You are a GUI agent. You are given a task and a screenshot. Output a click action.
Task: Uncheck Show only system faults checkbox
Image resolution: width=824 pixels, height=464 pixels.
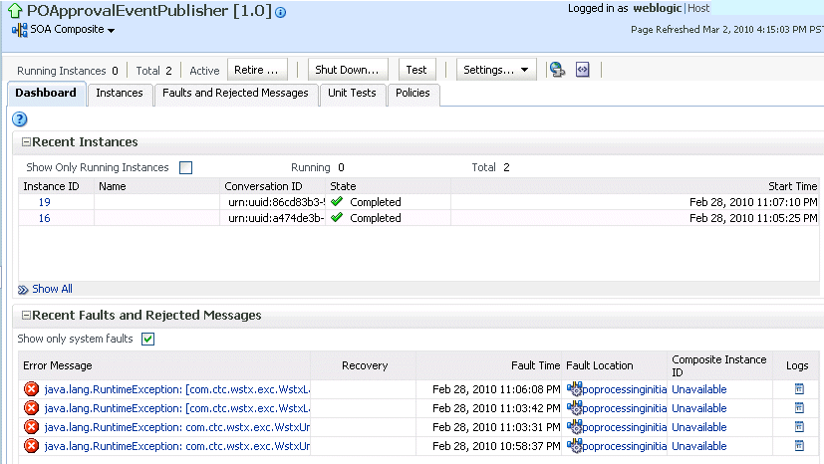[148, 340]
